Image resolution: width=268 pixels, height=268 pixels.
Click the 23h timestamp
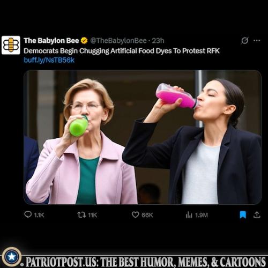pos(158,41)
